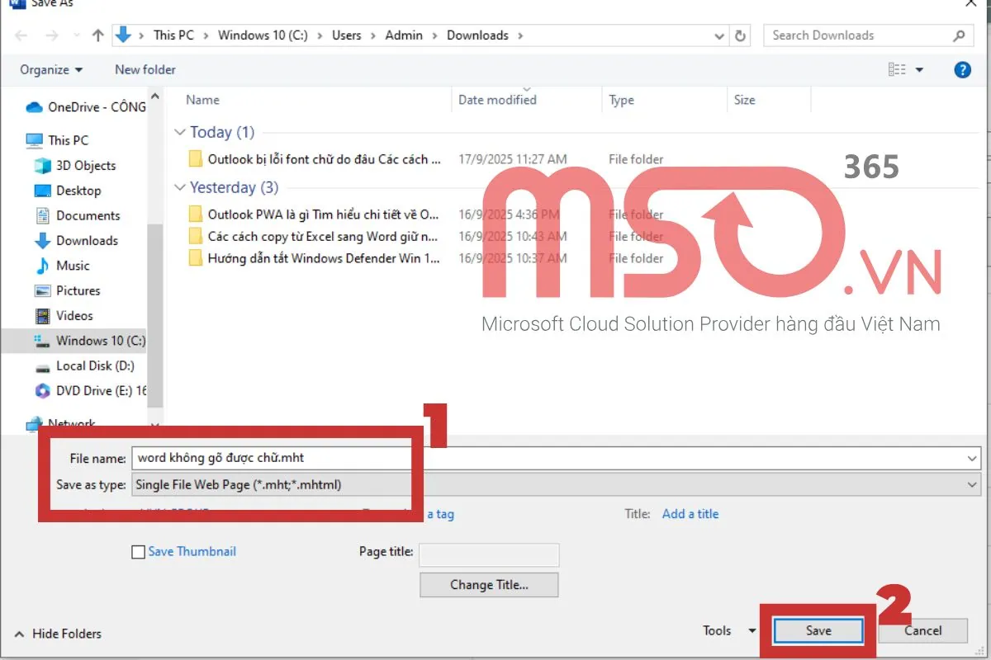Open the Music folder in navigation pane

[73, 266]
